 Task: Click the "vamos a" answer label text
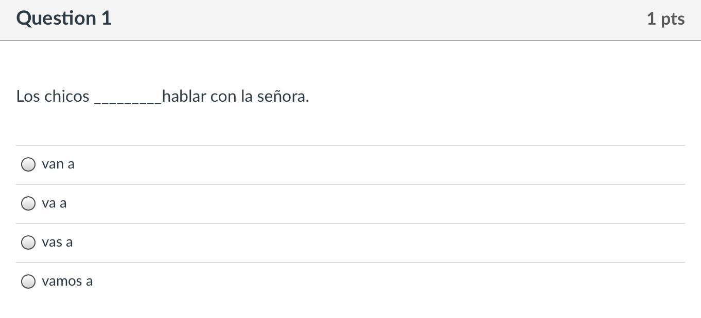67,282
